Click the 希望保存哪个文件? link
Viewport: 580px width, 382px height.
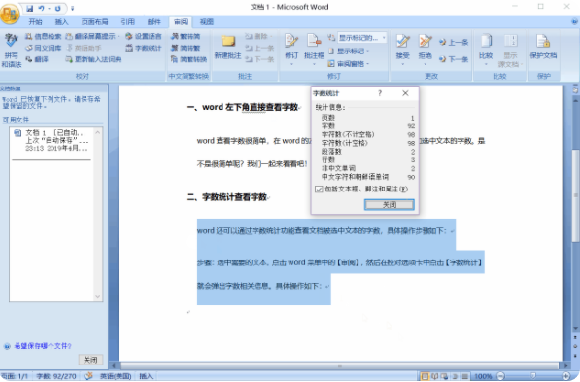click(43, 346)
